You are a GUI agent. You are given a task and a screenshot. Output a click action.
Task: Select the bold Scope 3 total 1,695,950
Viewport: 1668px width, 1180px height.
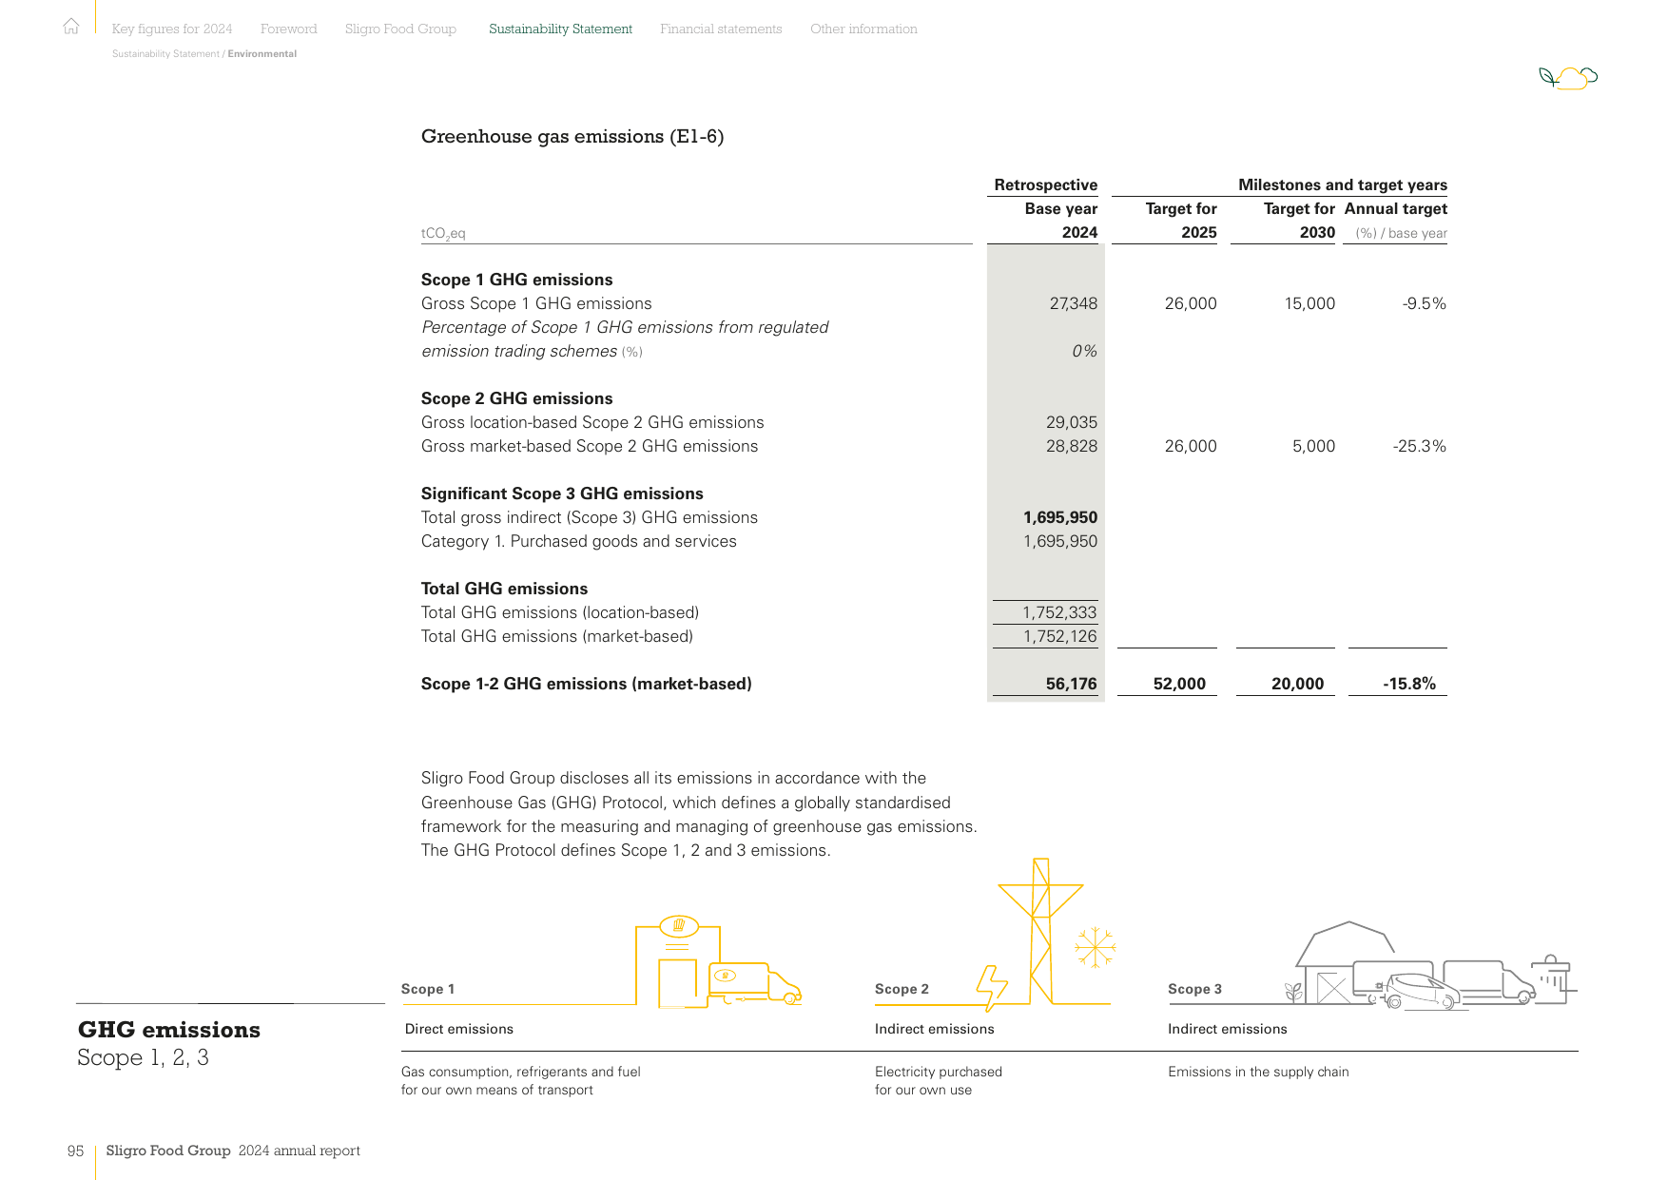tap(1060, 517)
